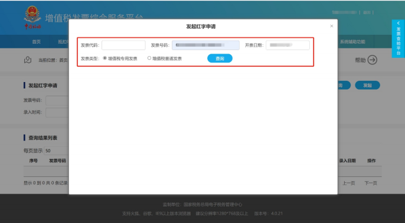Image resolution: width=405 pixels, height=223 pixels.
Task: Click the 录入时间 input in background form
Action: 57,112
